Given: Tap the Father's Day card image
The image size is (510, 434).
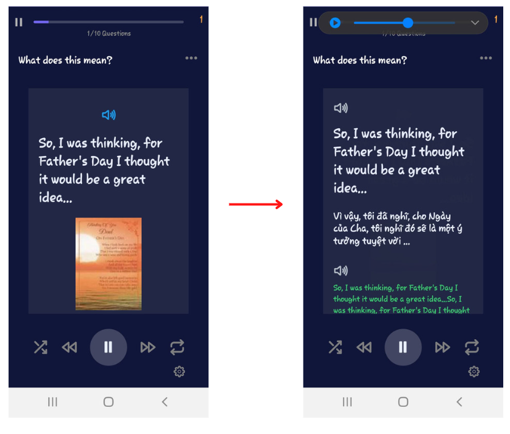Looking at the screenshot, I should click(x=109, y=264).
